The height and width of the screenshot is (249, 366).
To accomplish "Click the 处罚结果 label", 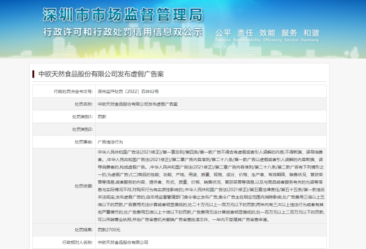I will click(83, 230).
